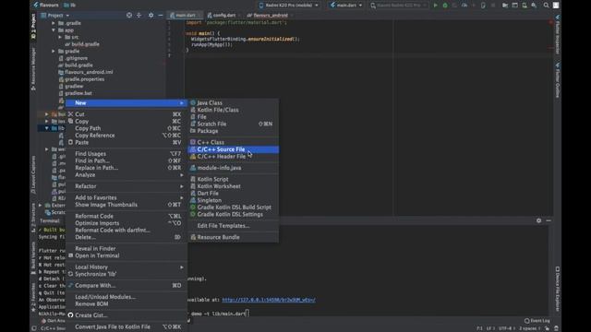Collapse the app folder arrow
This screenshot has width=591, height=332.
pyautogui.click(x=54, y=30)
